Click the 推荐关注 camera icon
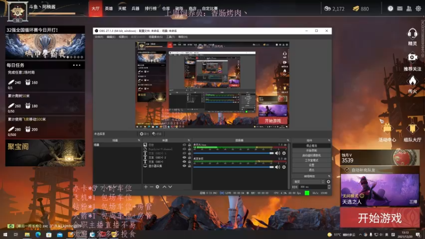Screen dimensions: 425x239 coord(412,57)
